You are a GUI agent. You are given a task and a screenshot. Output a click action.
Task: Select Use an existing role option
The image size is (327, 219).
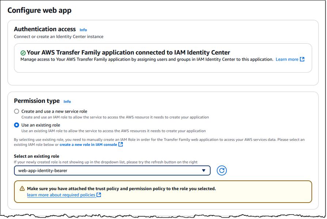pos(16,125)
